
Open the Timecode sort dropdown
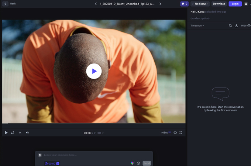(197, 25)
